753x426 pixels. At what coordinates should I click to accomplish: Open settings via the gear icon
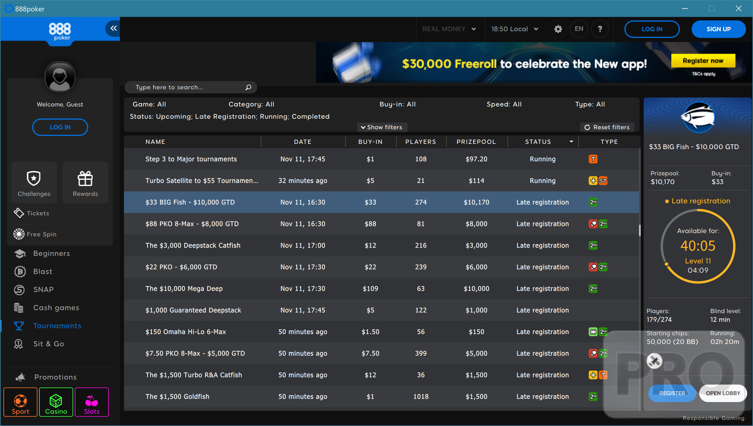[x=558, y=29]
